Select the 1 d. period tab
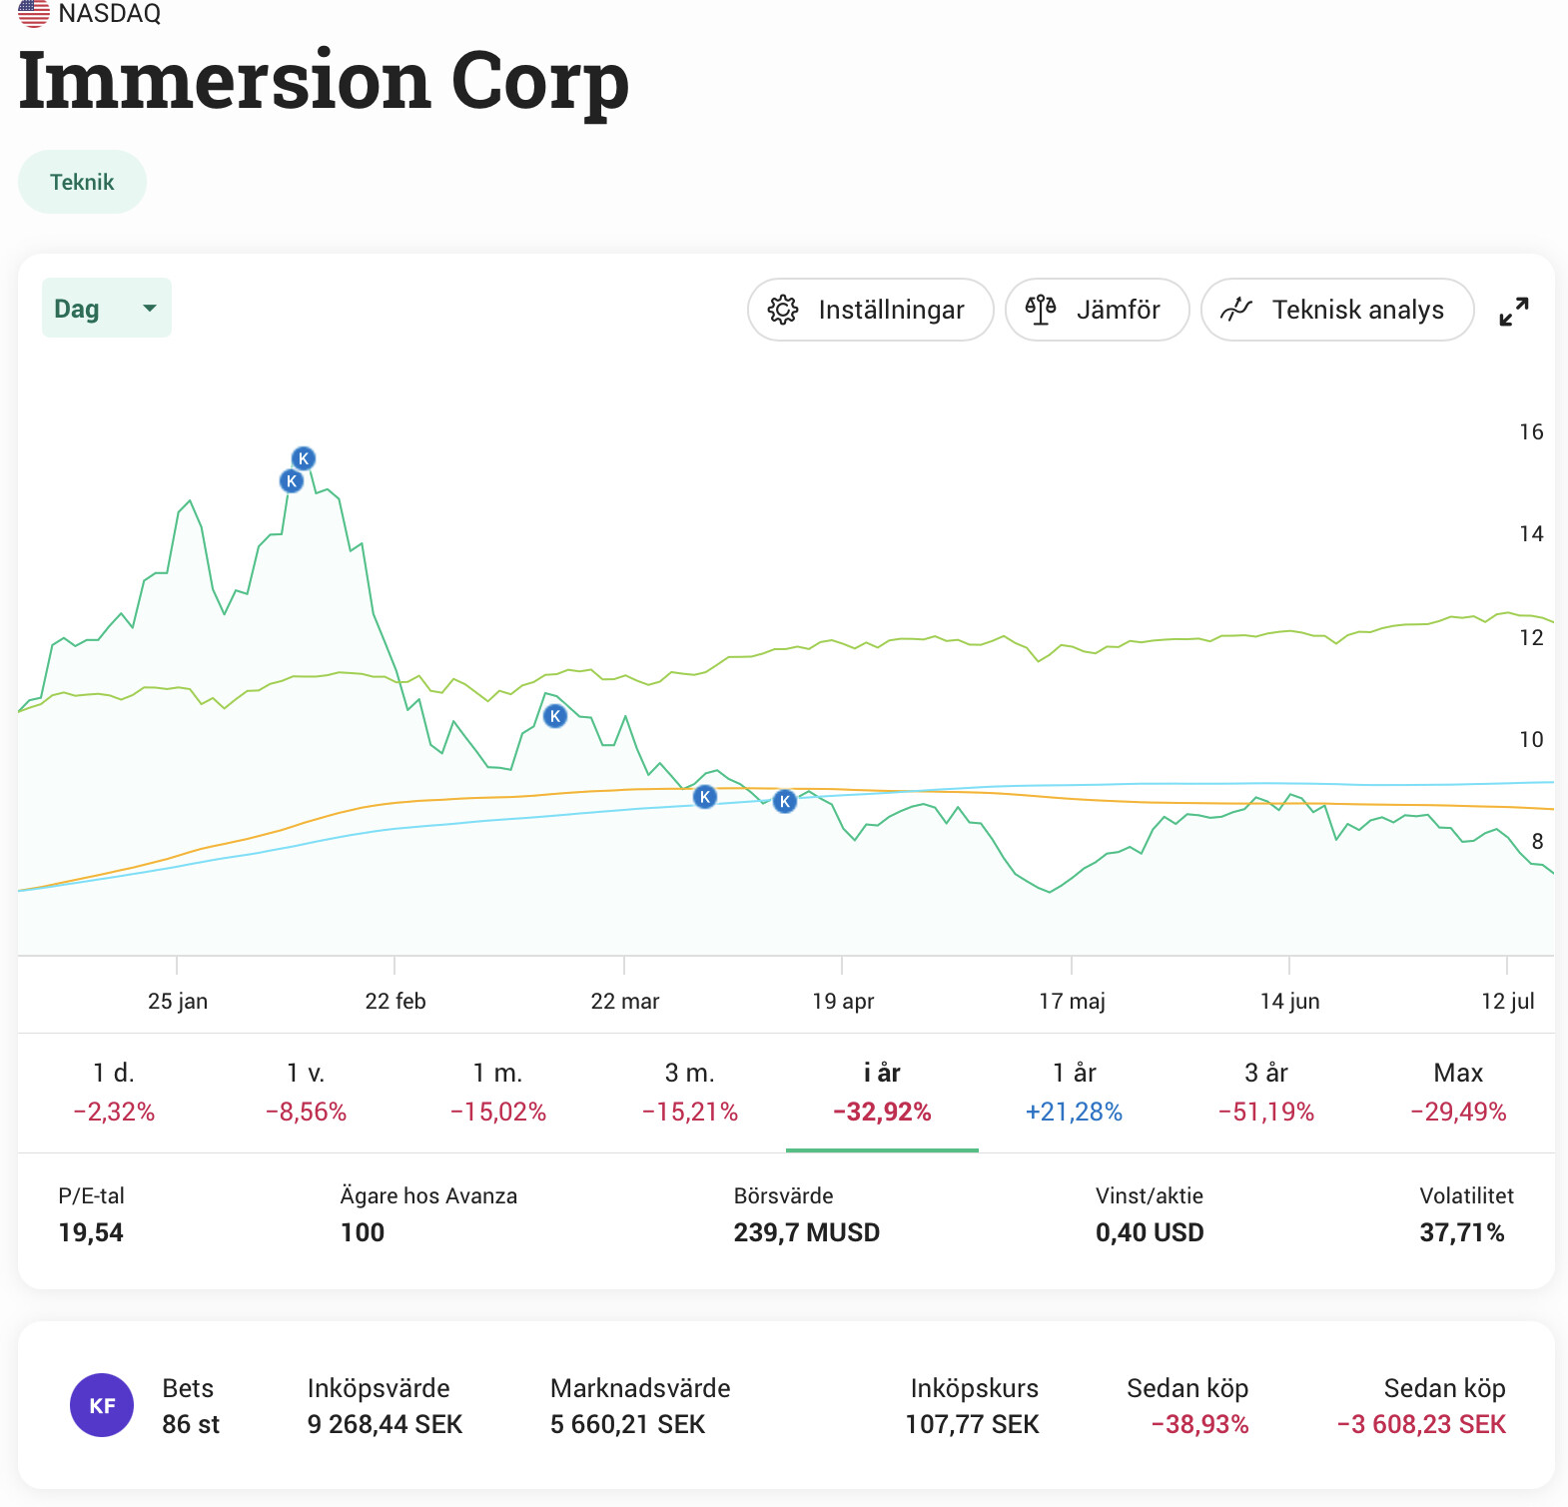Viewport: 1568px width, 1507px height. click(x=114, y=1092)
